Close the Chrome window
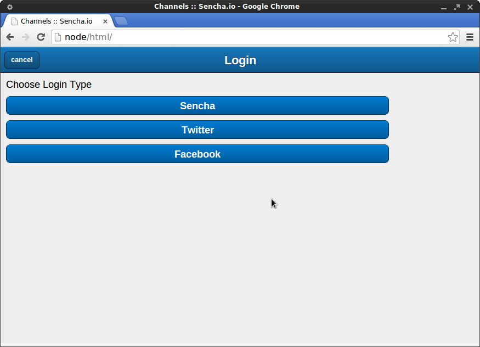480x347 pixels. coord(470,7)
